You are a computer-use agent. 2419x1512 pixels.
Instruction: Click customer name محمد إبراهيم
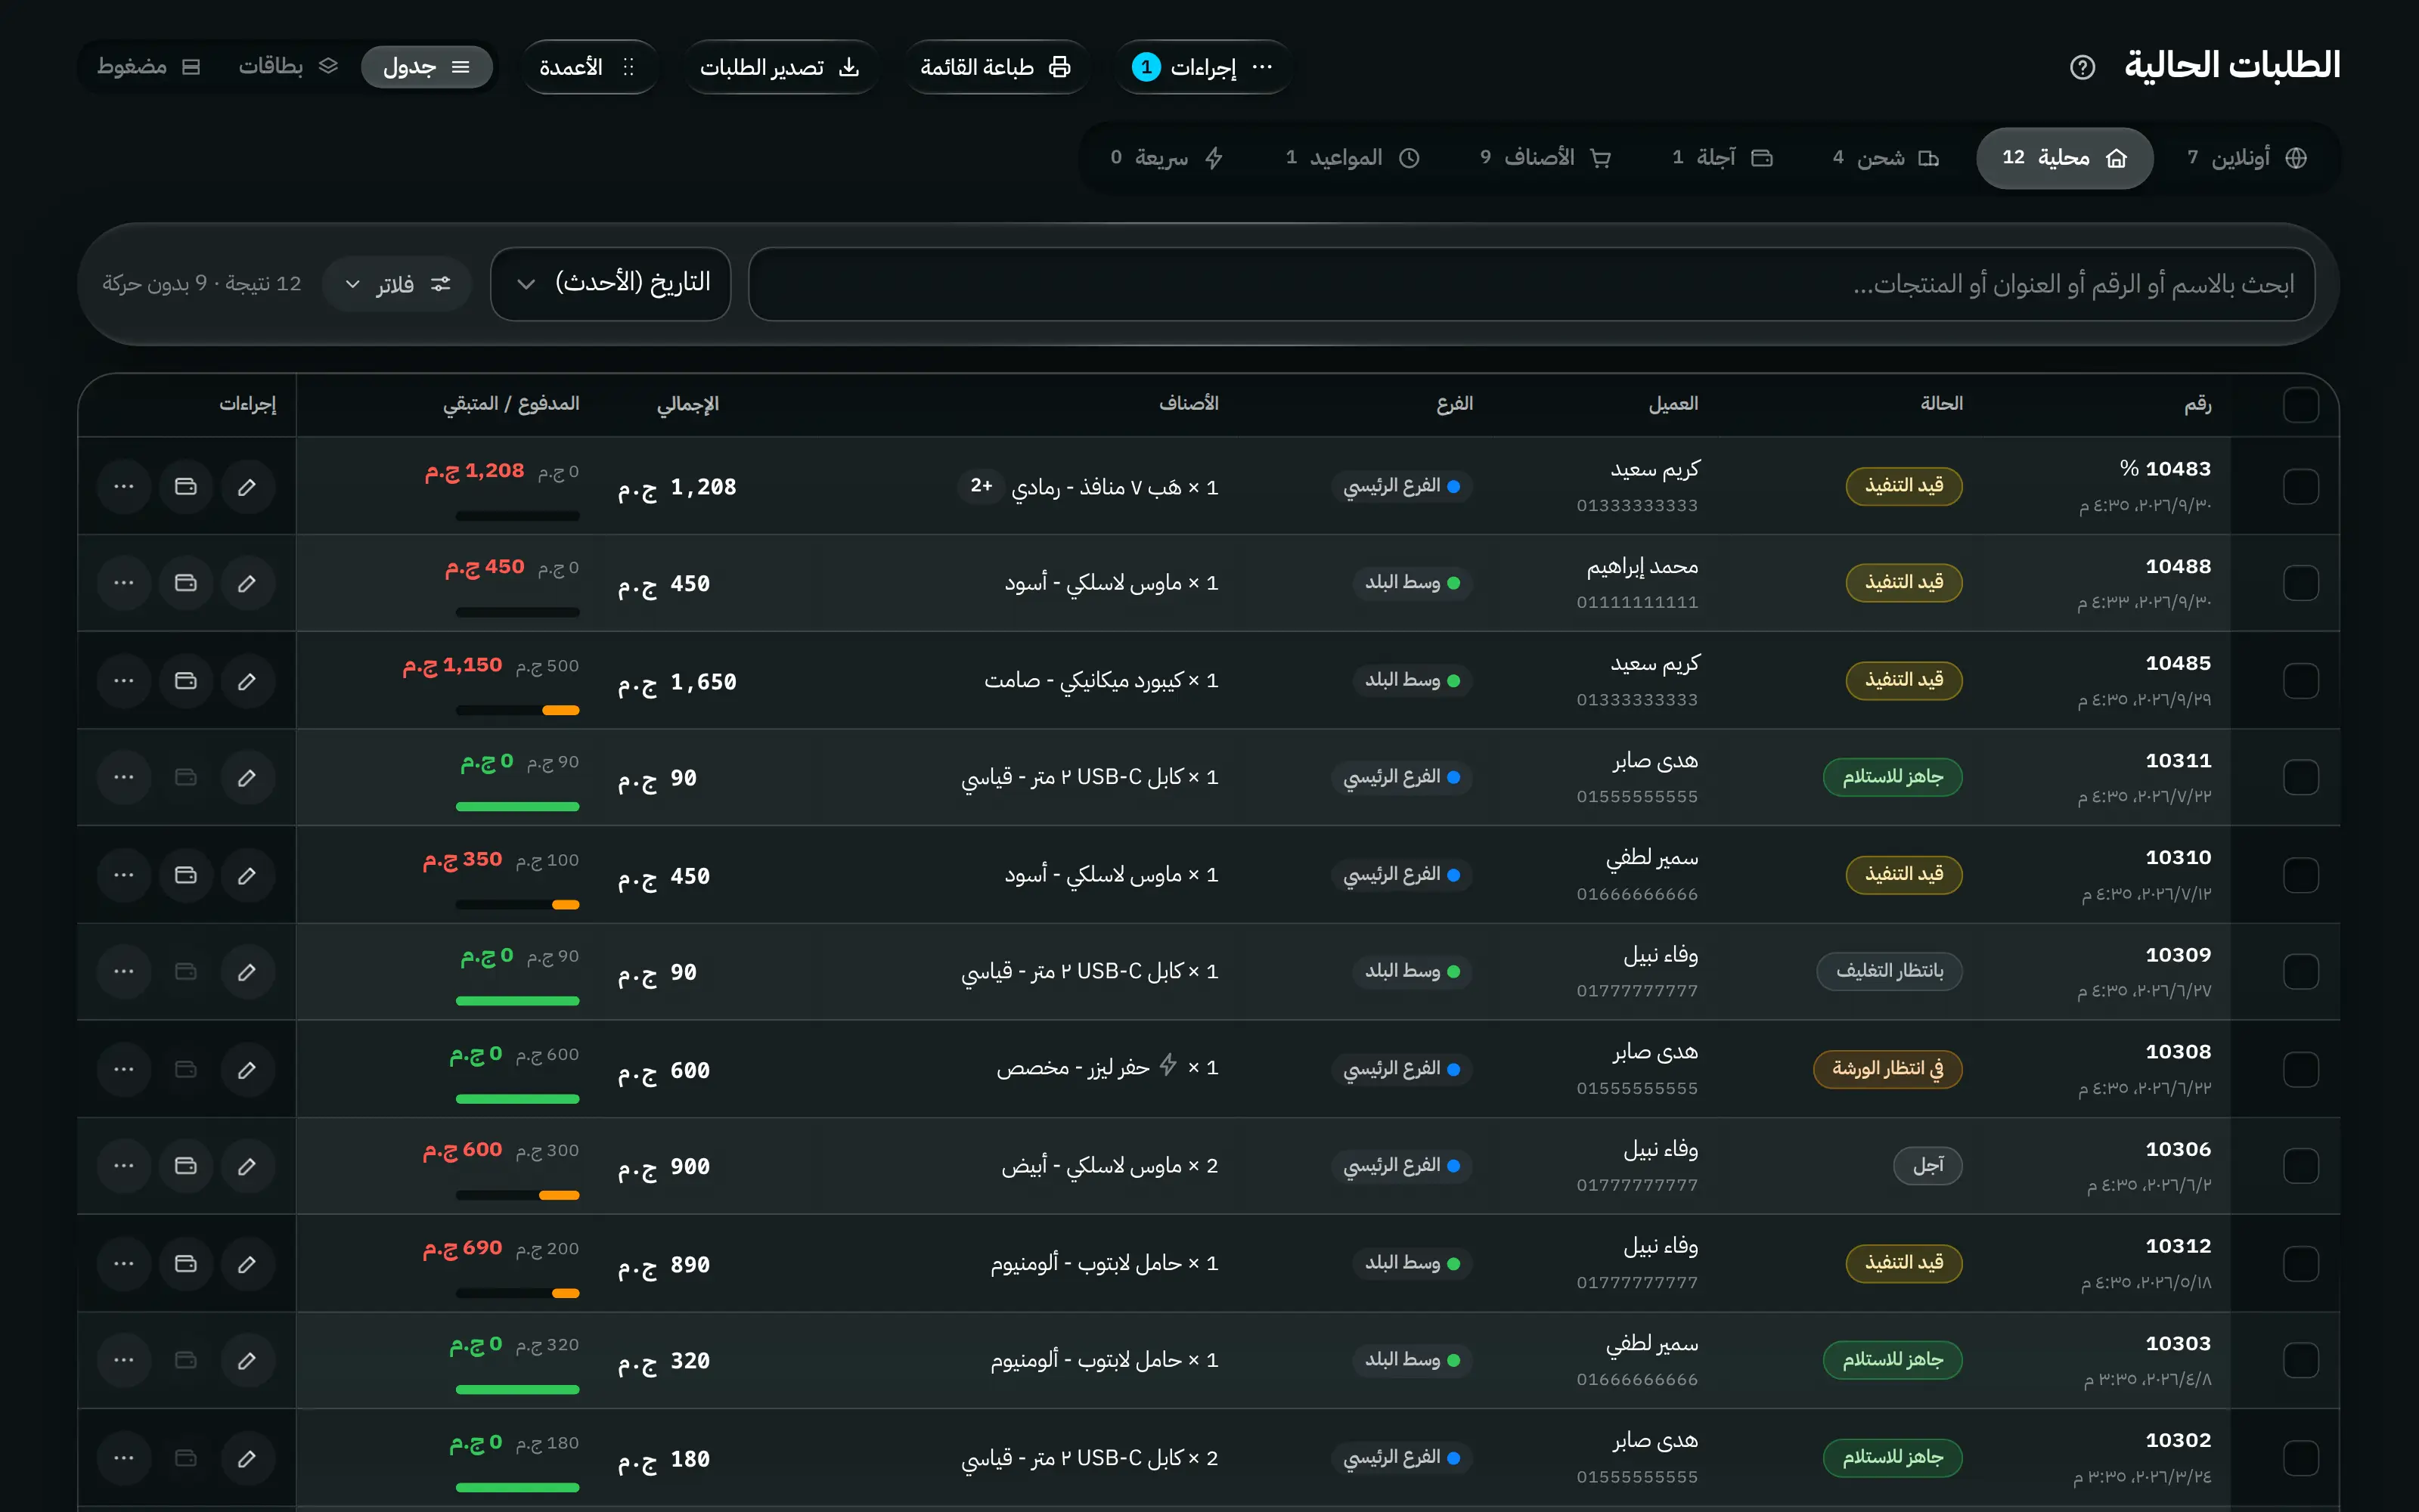coord(1642,567)
